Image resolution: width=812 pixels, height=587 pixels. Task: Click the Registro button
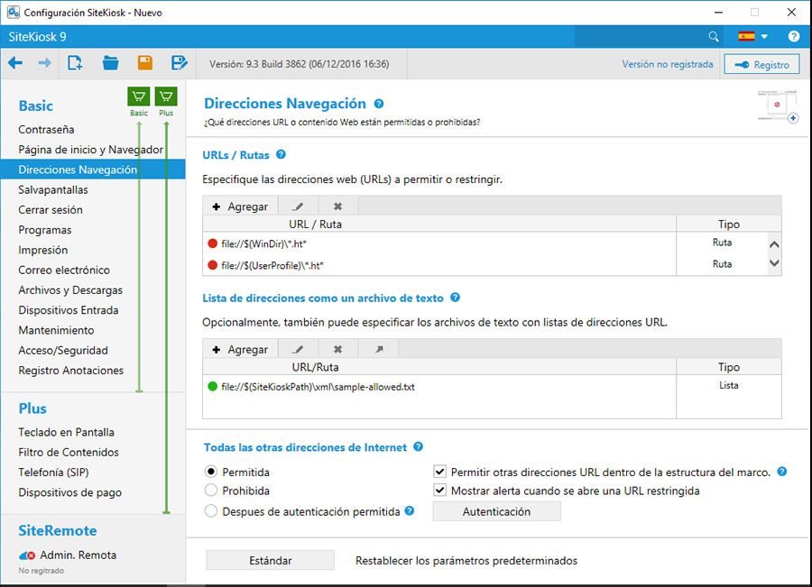tap(761, 65)
